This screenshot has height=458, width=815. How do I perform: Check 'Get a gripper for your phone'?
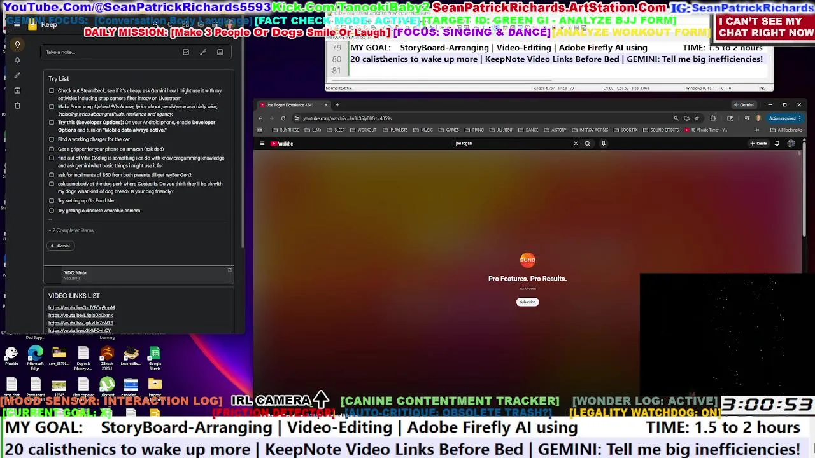(x=52, y=149)
